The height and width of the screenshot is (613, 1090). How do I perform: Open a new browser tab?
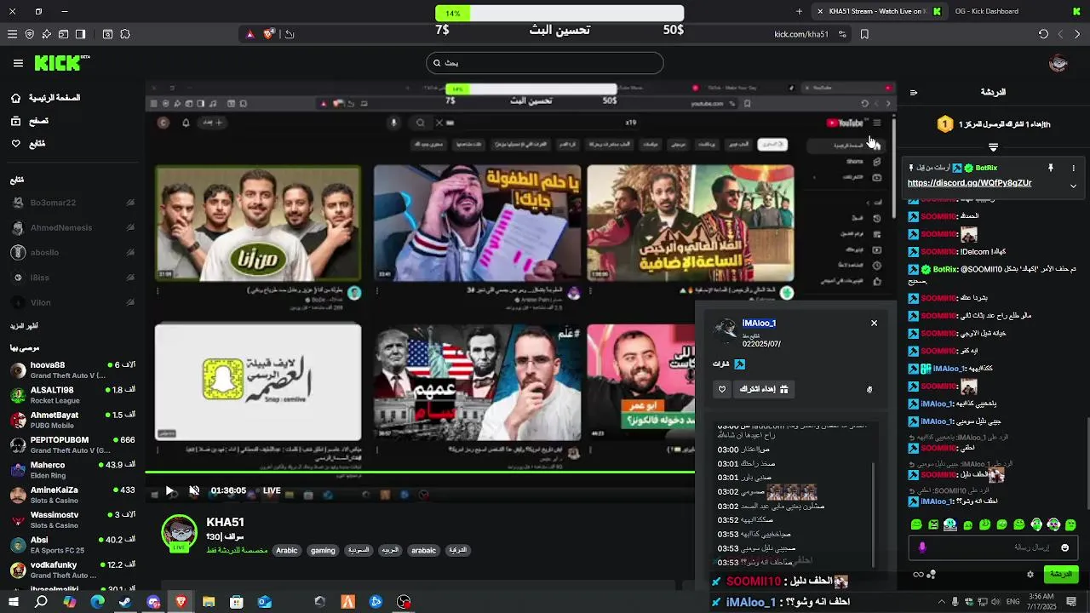point(799,12)
